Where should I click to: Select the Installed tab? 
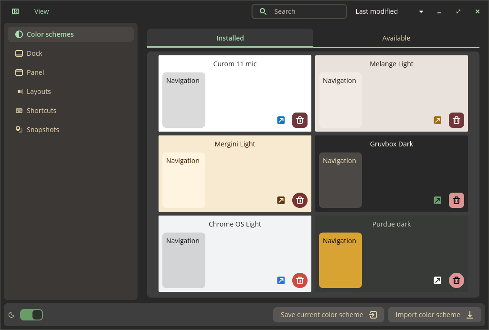(230, 38)
